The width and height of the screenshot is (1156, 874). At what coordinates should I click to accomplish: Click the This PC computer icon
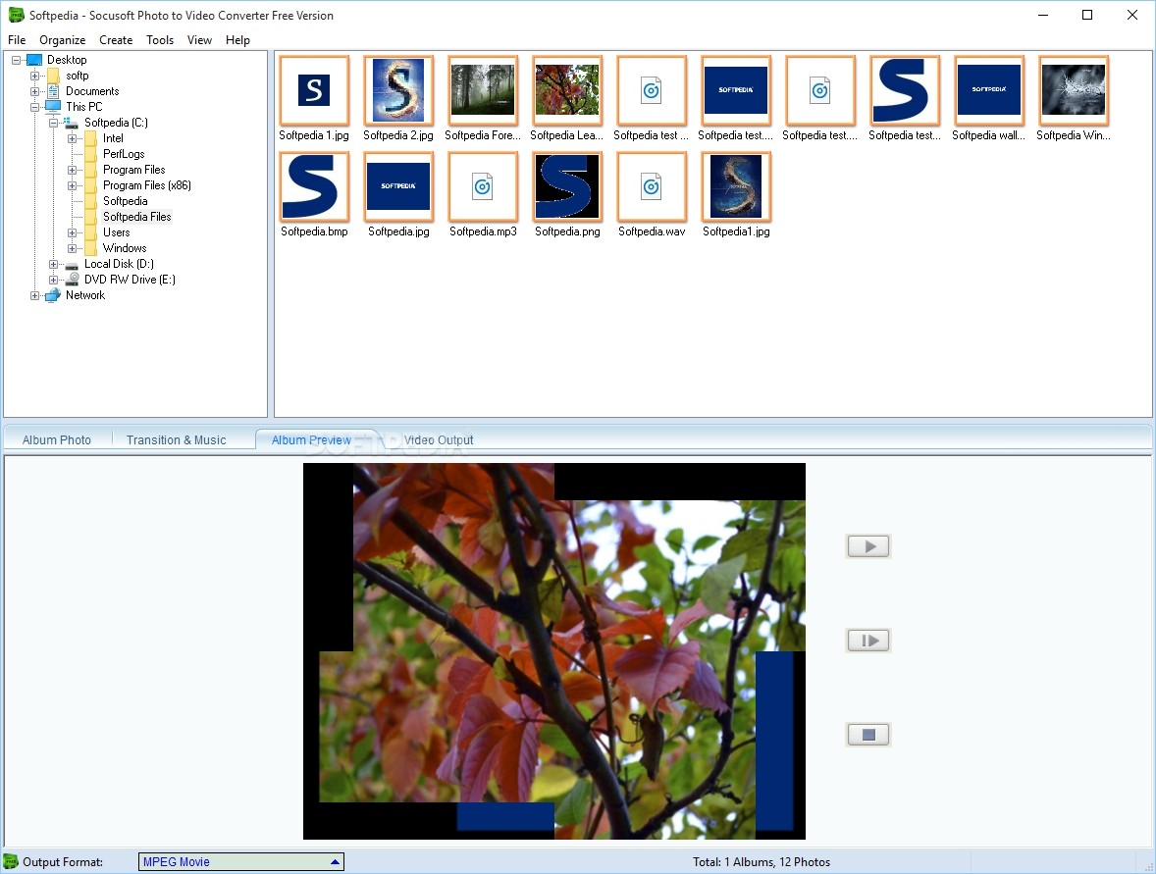tap(53, 107)
